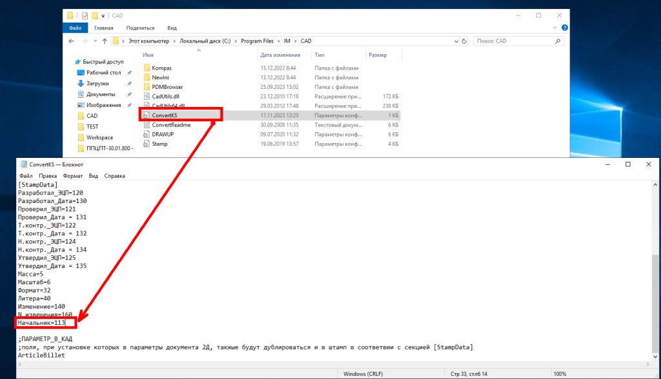Sort files by Дата изменения column
Image resolution: width=661 pixels, height=379 pixels.
pyautogui.click(x=280, y=55)
